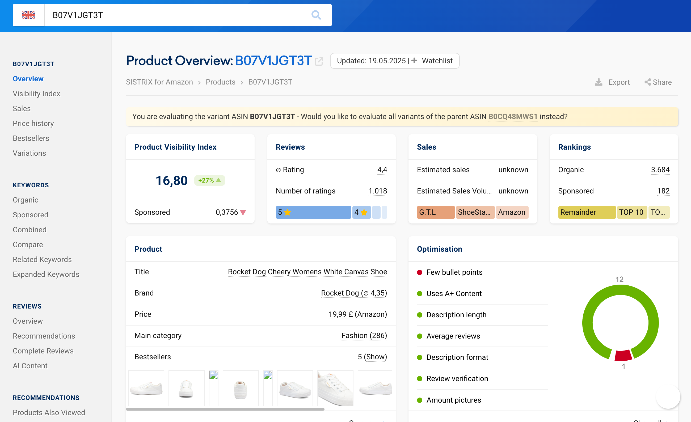Open Organic keywords in the sidebar
The image size is (691, 422).
pyautogui.click(x=26, y=200)
